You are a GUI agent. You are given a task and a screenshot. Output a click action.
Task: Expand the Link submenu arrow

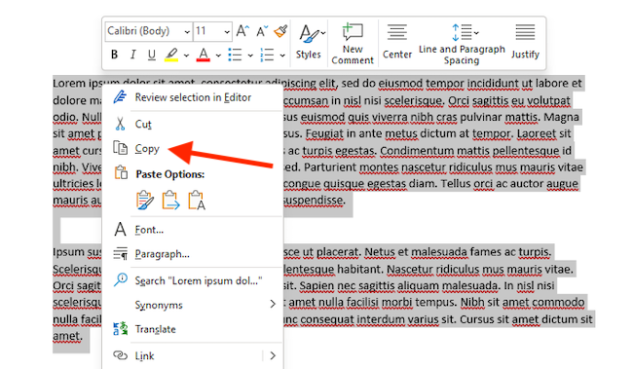pos(273,355)
